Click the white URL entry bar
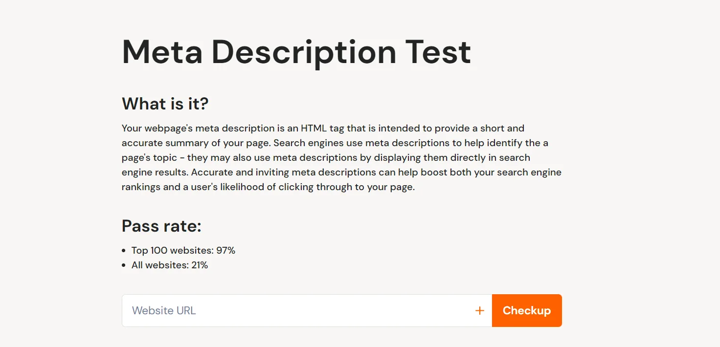Screen dimensions: 720x347 click(x=293, y=310)
